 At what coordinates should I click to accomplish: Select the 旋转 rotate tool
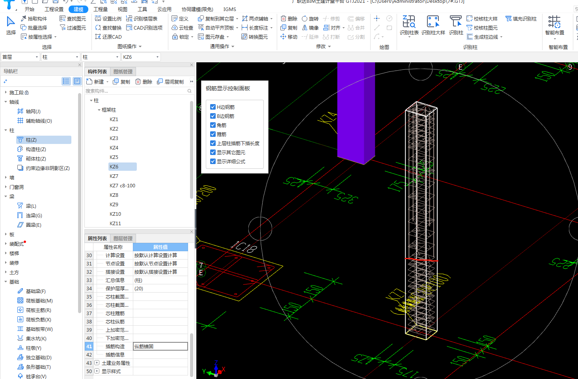pyautogui.click(x=310, y=19)
